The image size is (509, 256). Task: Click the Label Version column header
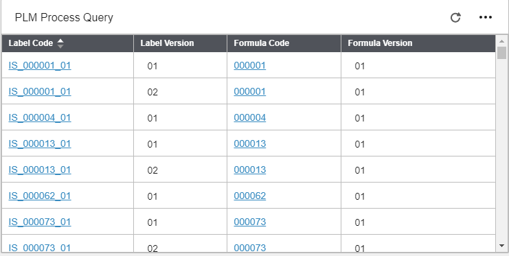pyautogui.click(x=180, y=43)
